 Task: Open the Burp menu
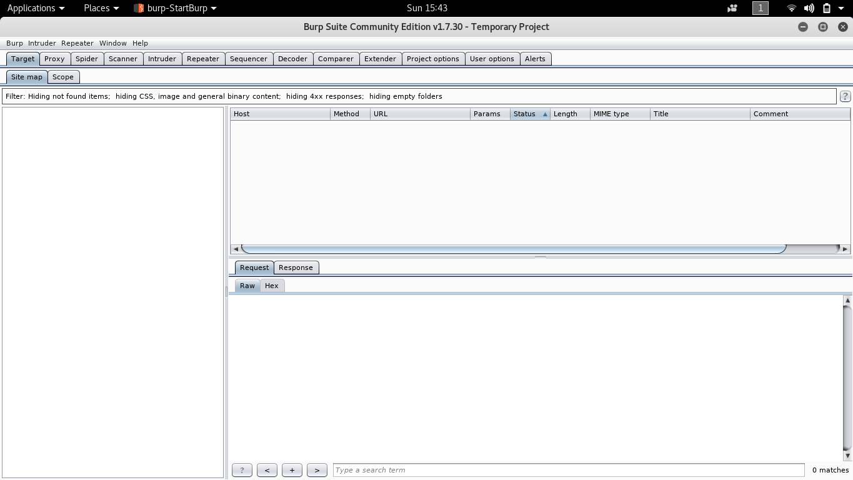click(x=14, y=43)
